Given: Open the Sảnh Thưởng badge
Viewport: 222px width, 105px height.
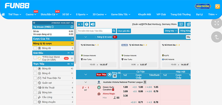Looking at the screenshot, I should 203,6.
